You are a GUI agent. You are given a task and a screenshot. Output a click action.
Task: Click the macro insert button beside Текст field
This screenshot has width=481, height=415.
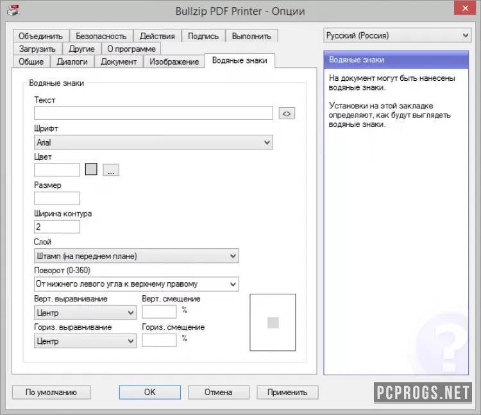tap(287, 114)
